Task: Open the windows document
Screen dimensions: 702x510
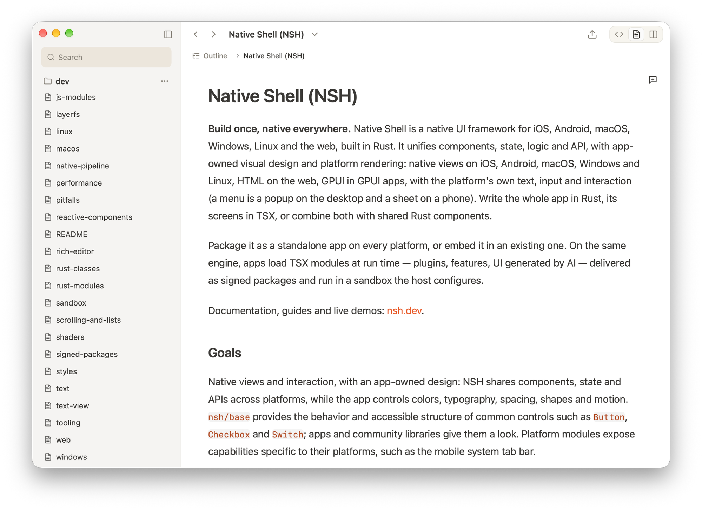Action: [106, 457]
